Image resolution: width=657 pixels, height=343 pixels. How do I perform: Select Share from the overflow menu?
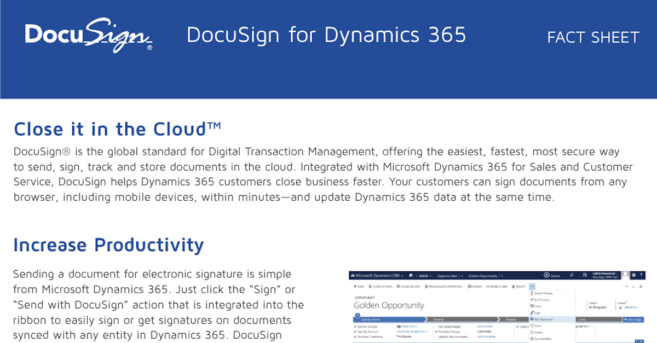[552, 325]
